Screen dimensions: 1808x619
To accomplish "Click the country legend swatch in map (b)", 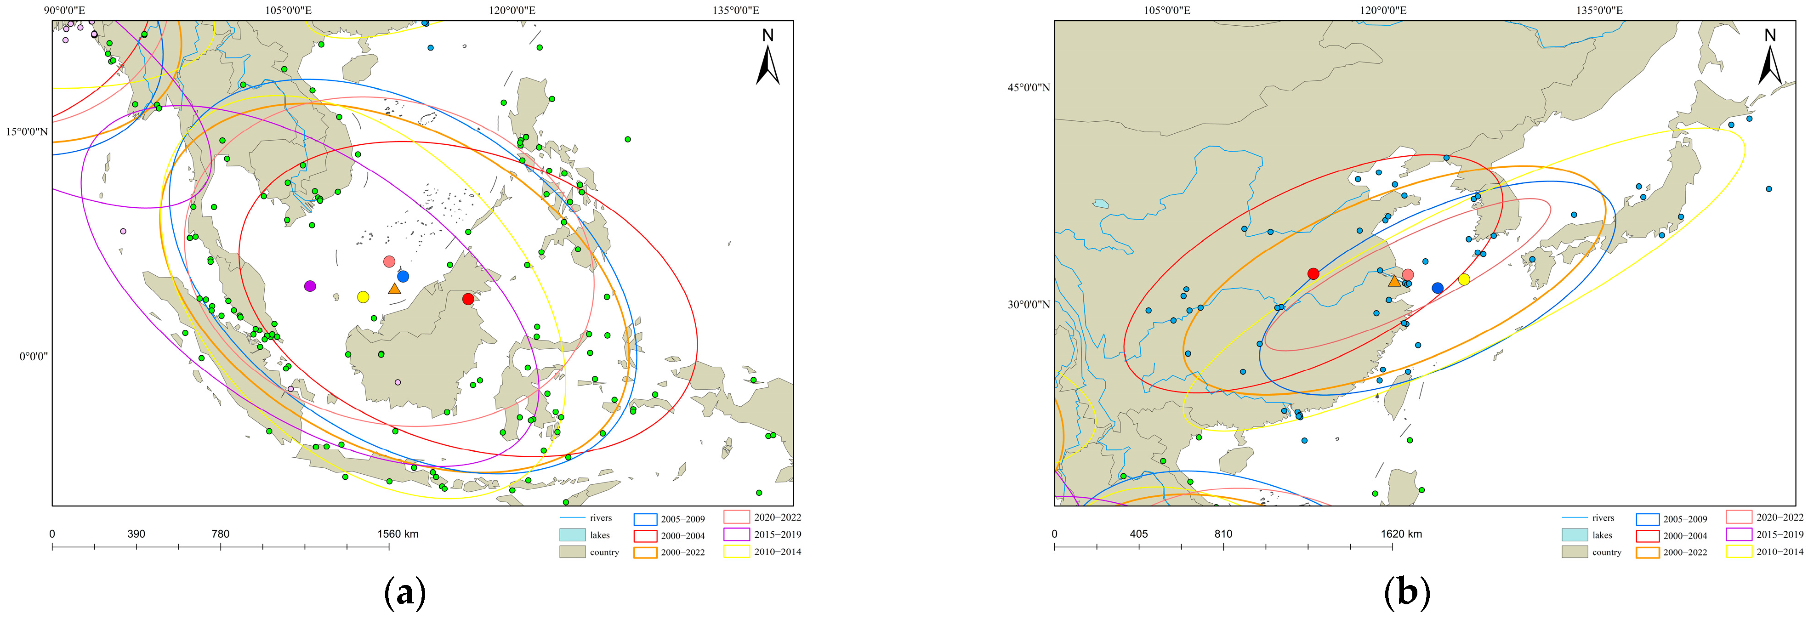I will pyautogui.click(x=1574, y=551).
